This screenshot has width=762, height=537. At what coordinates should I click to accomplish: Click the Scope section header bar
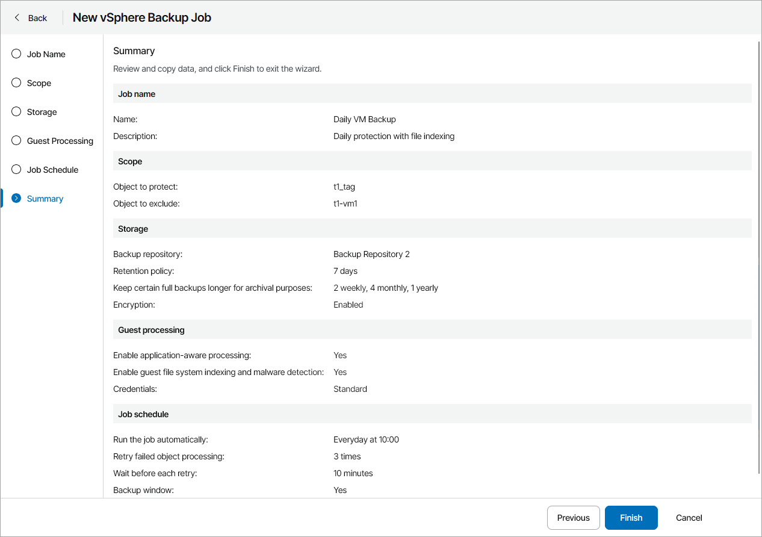click(x=432, y=161)
